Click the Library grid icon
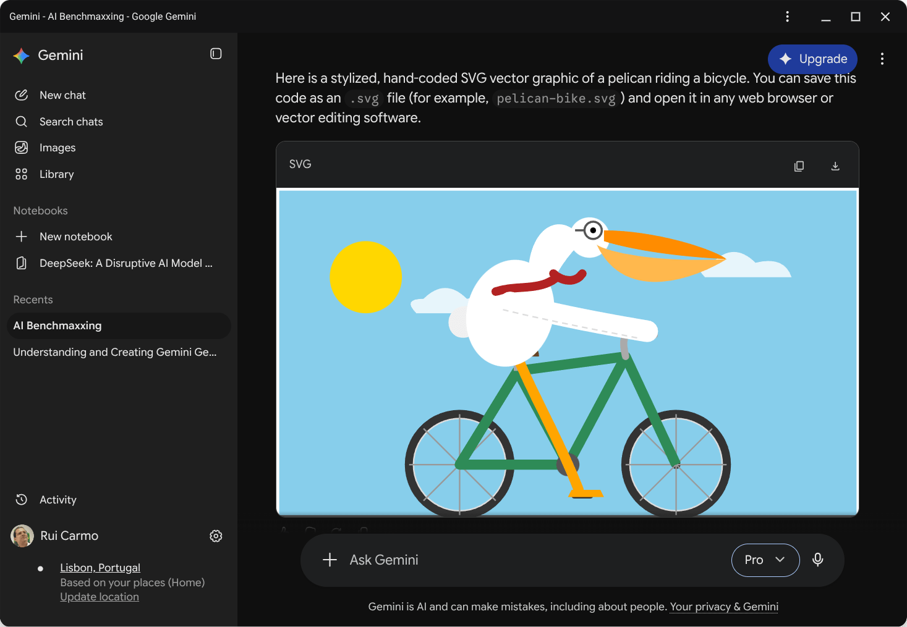The height and width of the screenshot is (627, 907). (x=22, y=174)
